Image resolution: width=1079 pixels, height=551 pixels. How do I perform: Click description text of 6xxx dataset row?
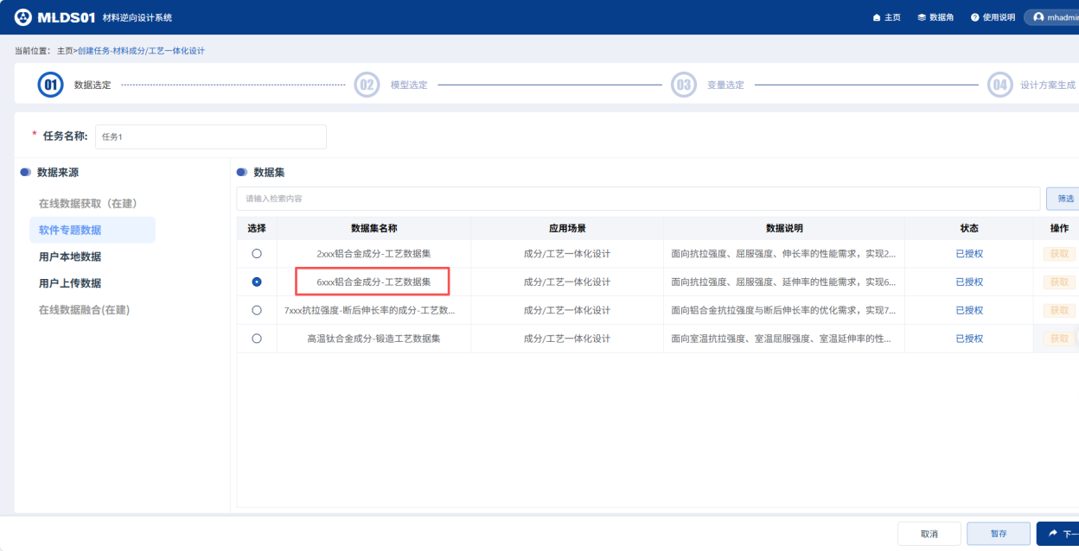783,282
